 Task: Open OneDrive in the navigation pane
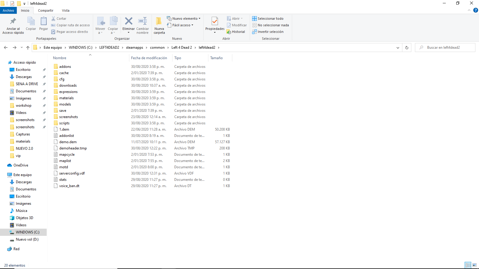tap(21, 165)
